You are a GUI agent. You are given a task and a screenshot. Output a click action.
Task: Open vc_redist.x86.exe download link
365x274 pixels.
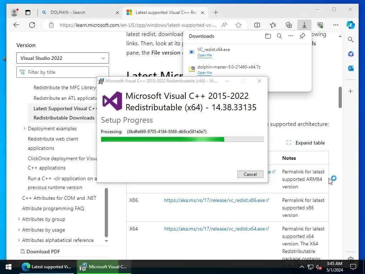coord(216,200)
